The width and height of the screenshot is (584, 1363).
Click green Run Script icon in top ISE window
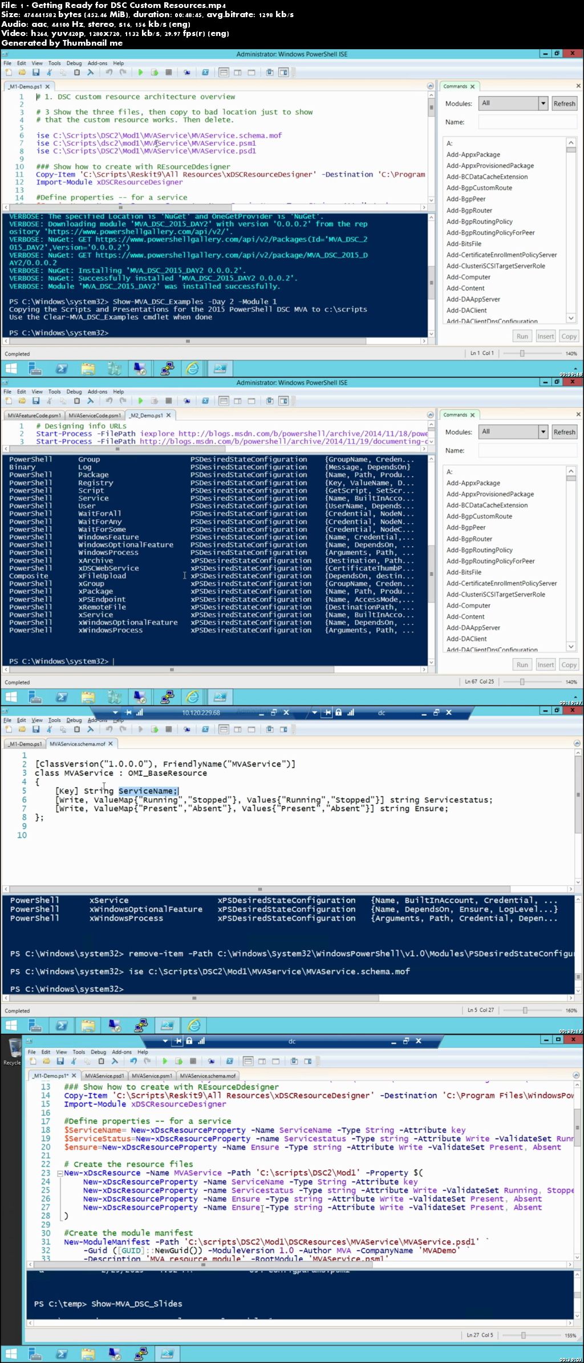[x=140, y=73]
